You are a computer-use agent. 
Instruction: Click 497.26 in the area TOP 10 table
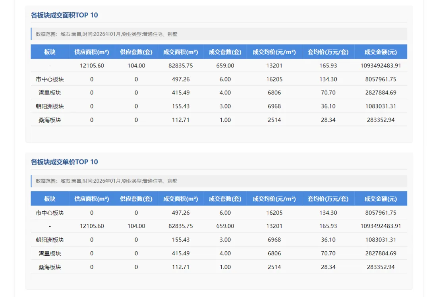[x=181, y=79]
